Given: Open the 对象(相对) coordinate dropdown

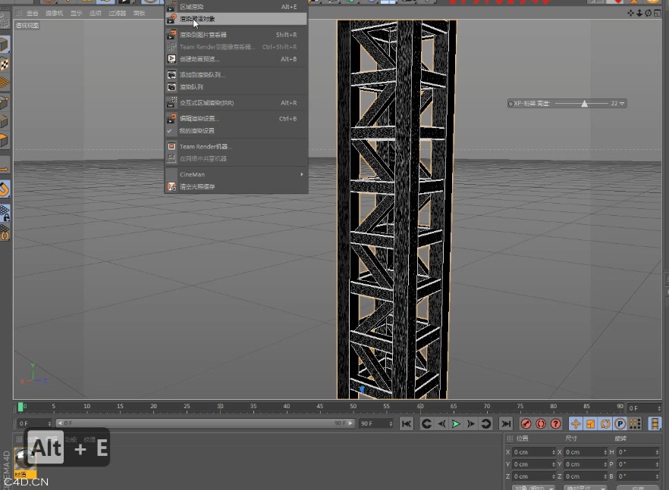Looking at the screenshot, I should coord(533,486).
